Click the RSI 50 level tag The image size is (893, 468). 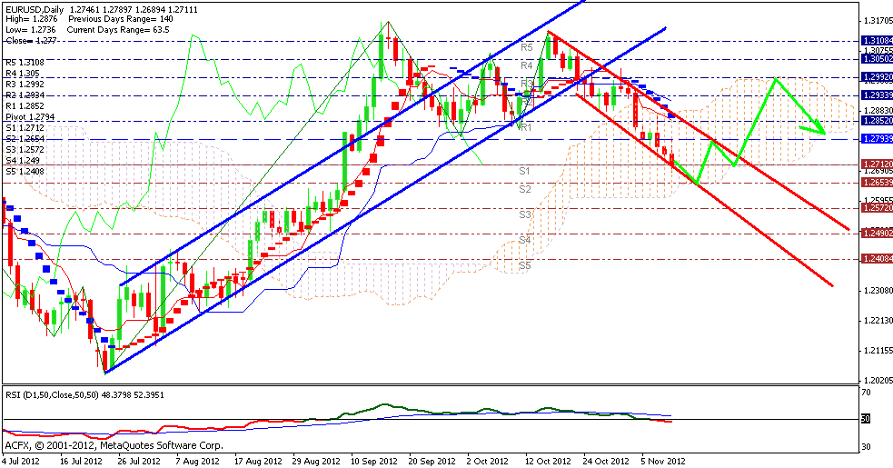tap(866, 419)
